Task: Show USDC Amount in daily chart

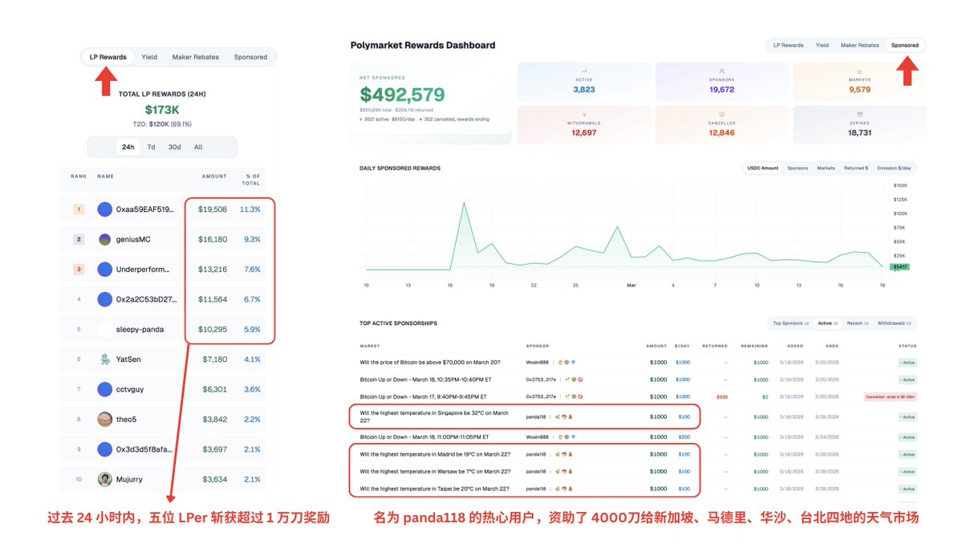Action: [x=762, y=168]
